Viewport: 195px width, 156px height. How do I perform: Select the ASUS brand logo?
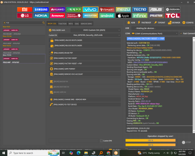coord(156,9)
